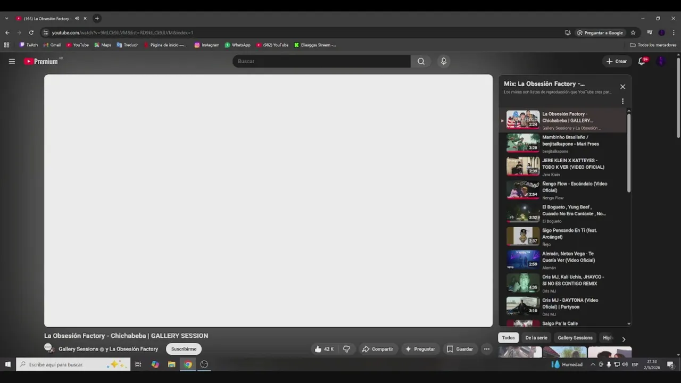
Task: Go to YouTube Premium home logo
Action: point(41,61)
